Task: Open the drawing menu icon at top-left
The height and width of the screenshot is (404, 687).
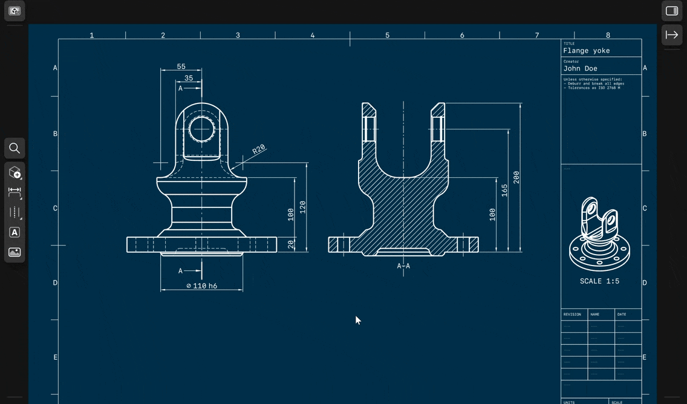Action: pos(15,11)
